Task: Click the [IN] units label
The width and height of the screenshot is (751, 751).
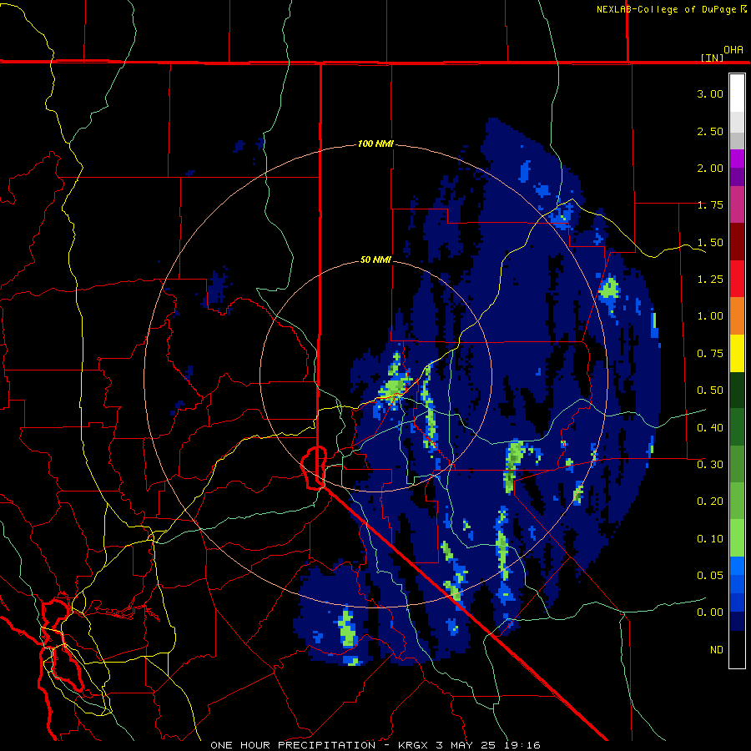Action: (x=712, y=58)
